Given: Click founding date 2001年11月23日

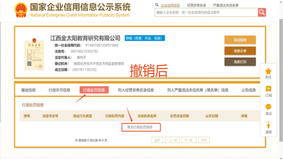Looking at the screenshot, I should pyautogui.click(x=84, y=70).
